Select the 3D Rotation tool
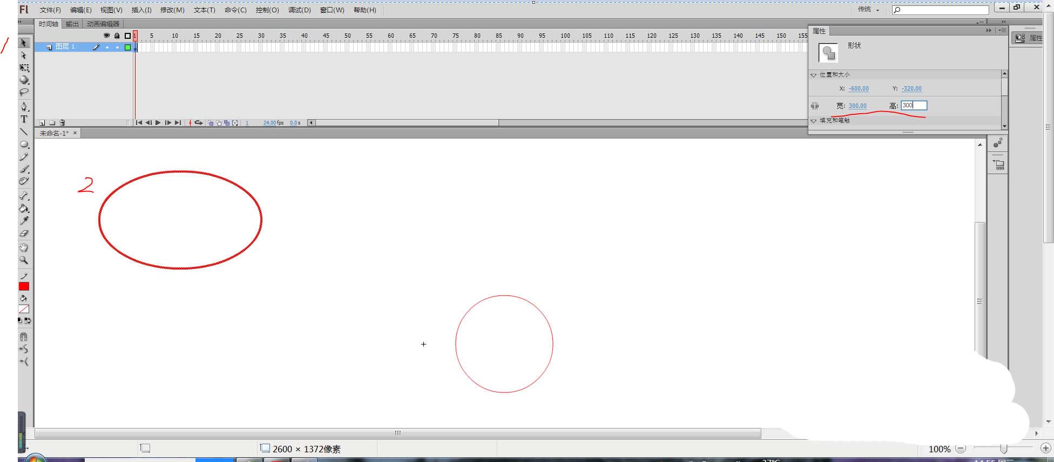 tap(24, 80)
